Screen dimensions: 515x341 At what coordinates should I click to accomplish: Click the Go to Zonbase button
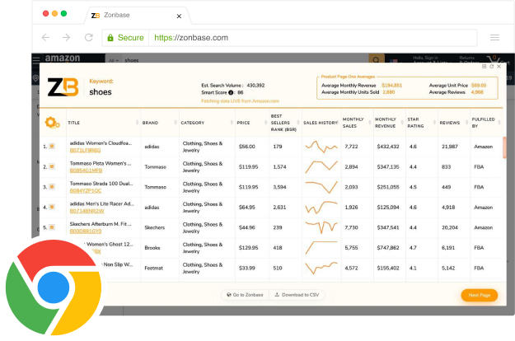pyautogui.click(x=245, y=295)
